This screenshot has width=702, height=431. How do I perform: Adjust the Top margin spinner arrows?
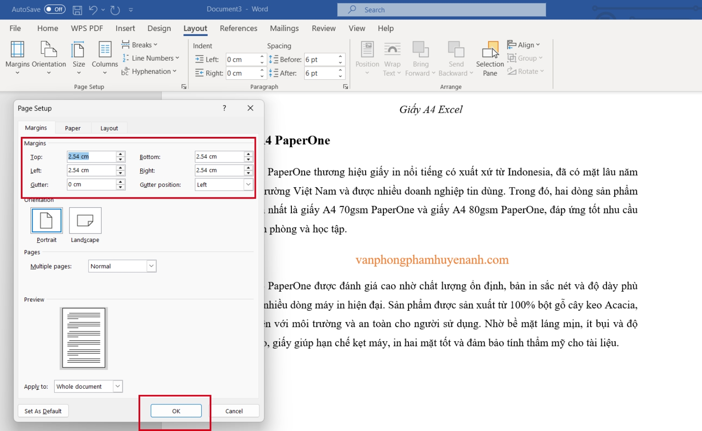tap(121, 157)
